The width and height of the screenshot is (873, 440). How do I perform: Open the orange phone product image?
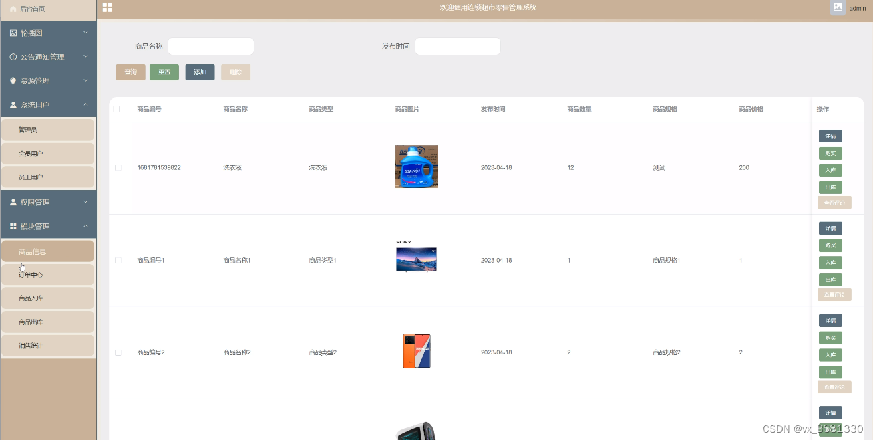pyautogui.click(x=417, y=352)
